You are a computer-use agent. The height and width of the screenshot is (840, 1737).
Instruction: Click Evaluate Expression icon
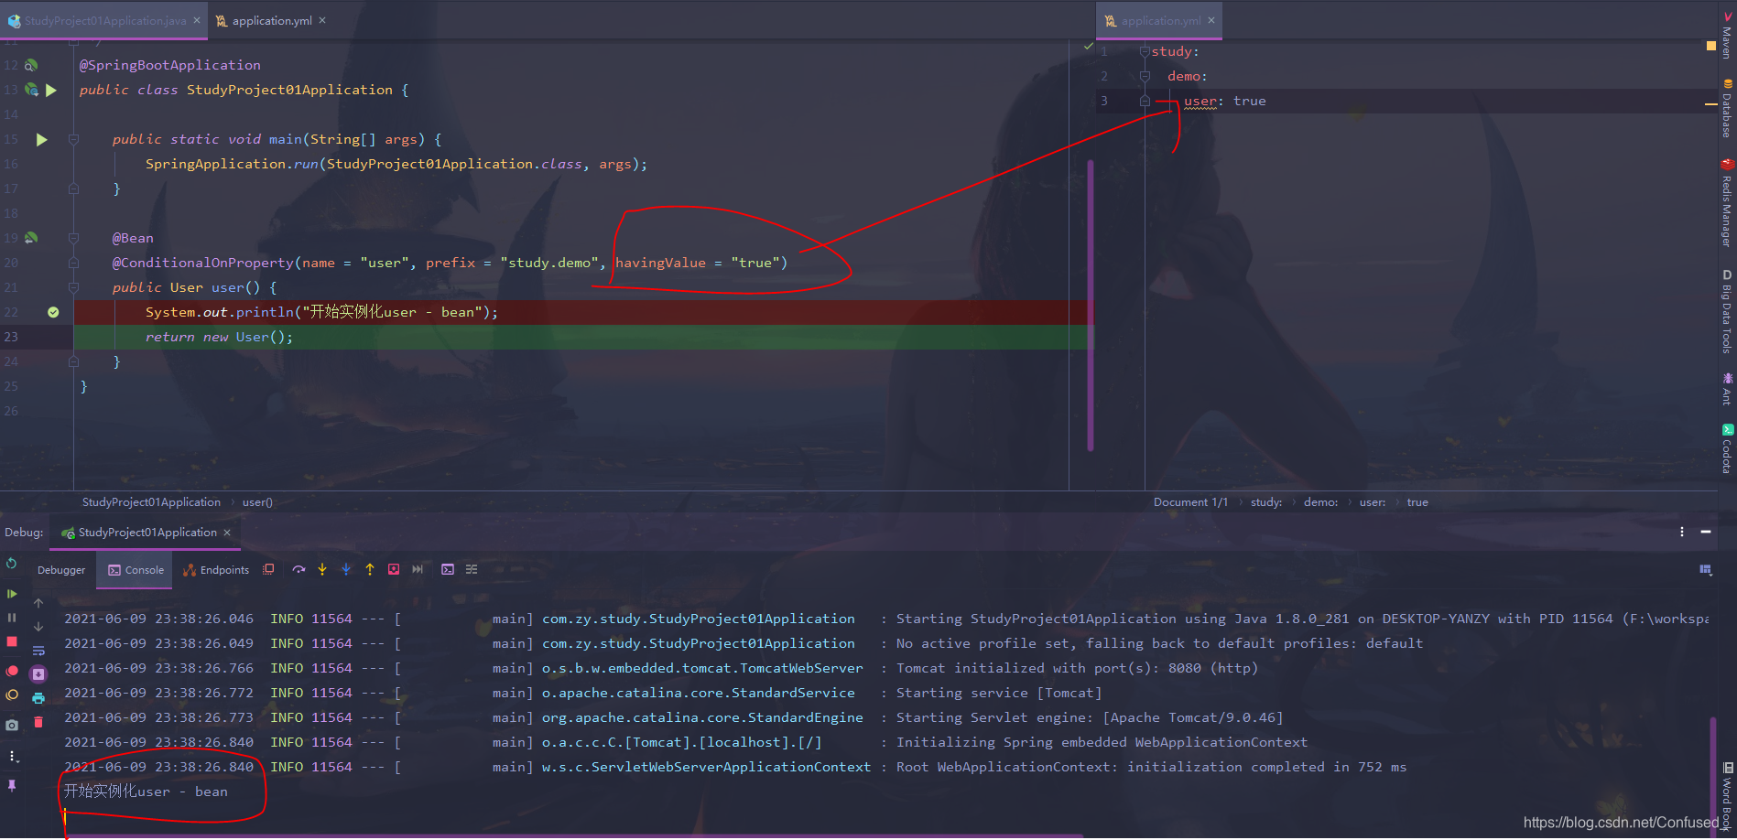tap(448, 569)
